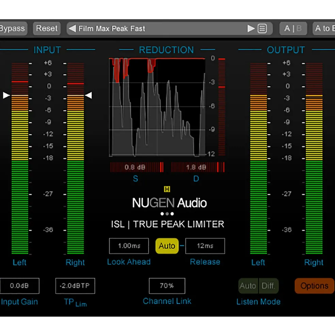This screenshot has height=336, width=335.
Task: Click the 0.8 dB S reduction meter
Action: (137, 167)
